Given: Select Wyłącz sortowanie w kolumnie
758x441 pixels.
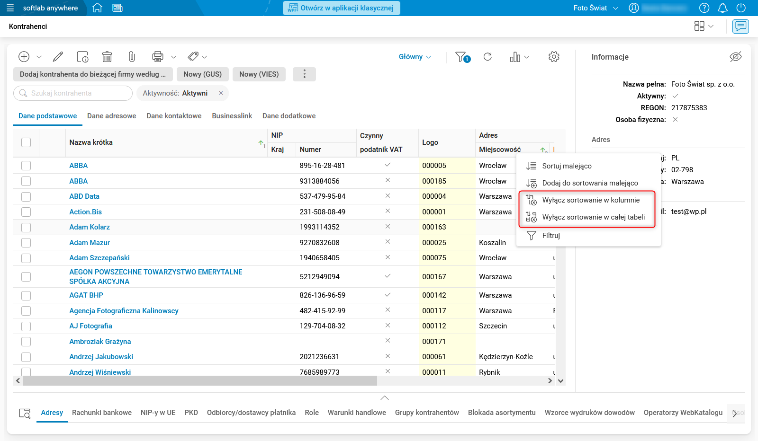Looking at the screenshot, I should pyautogui.click(x=588, y=200).
